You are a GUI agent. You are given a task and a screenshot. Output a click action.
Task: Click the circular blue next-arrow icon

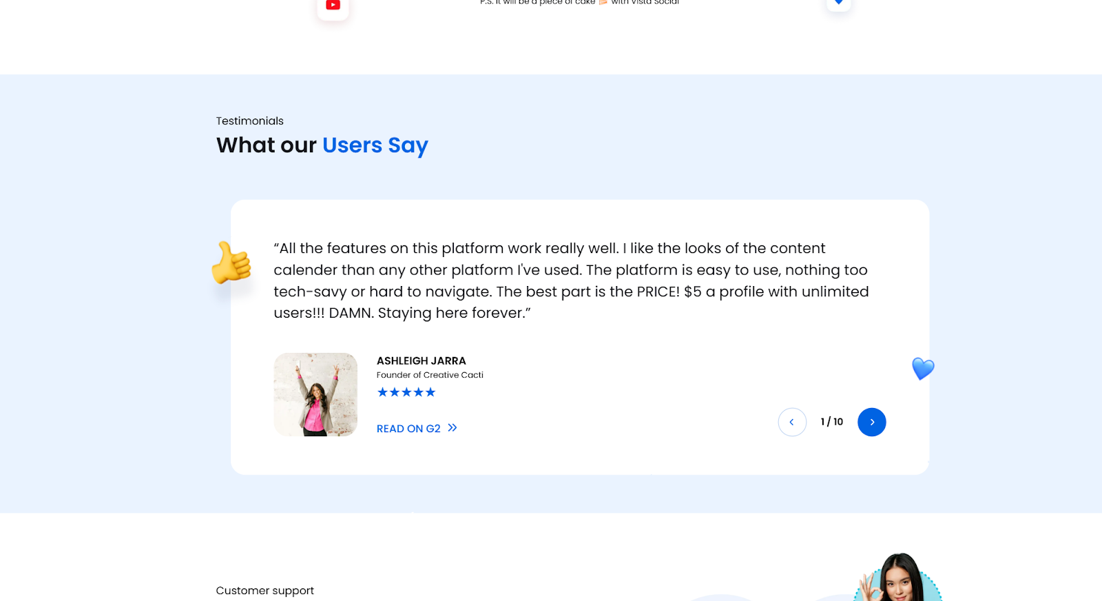pyautogui.click(x=871, y=422)
